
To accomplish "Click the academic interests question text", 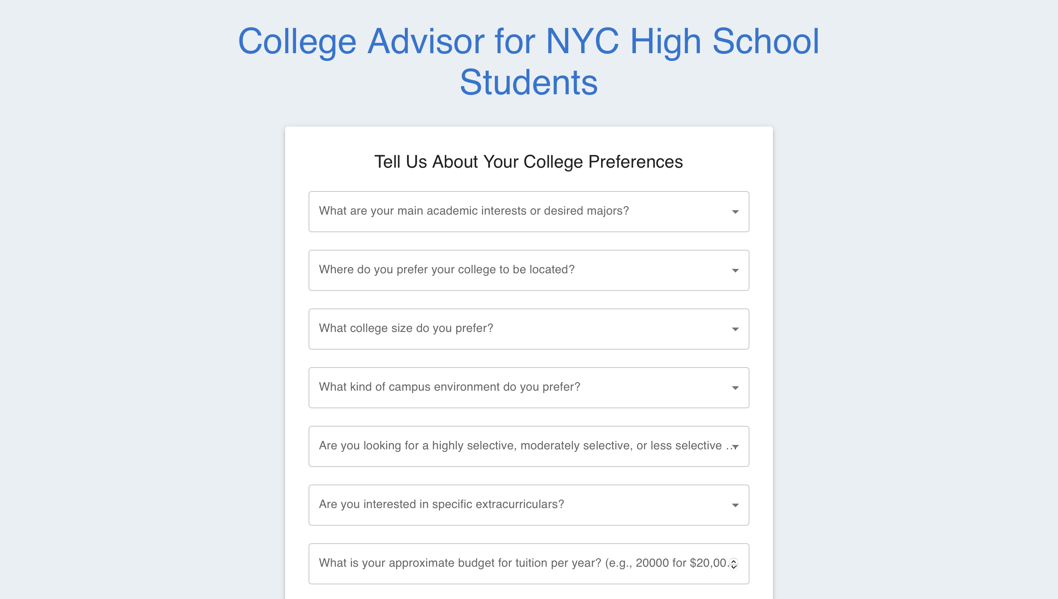I will pos(474,211).
